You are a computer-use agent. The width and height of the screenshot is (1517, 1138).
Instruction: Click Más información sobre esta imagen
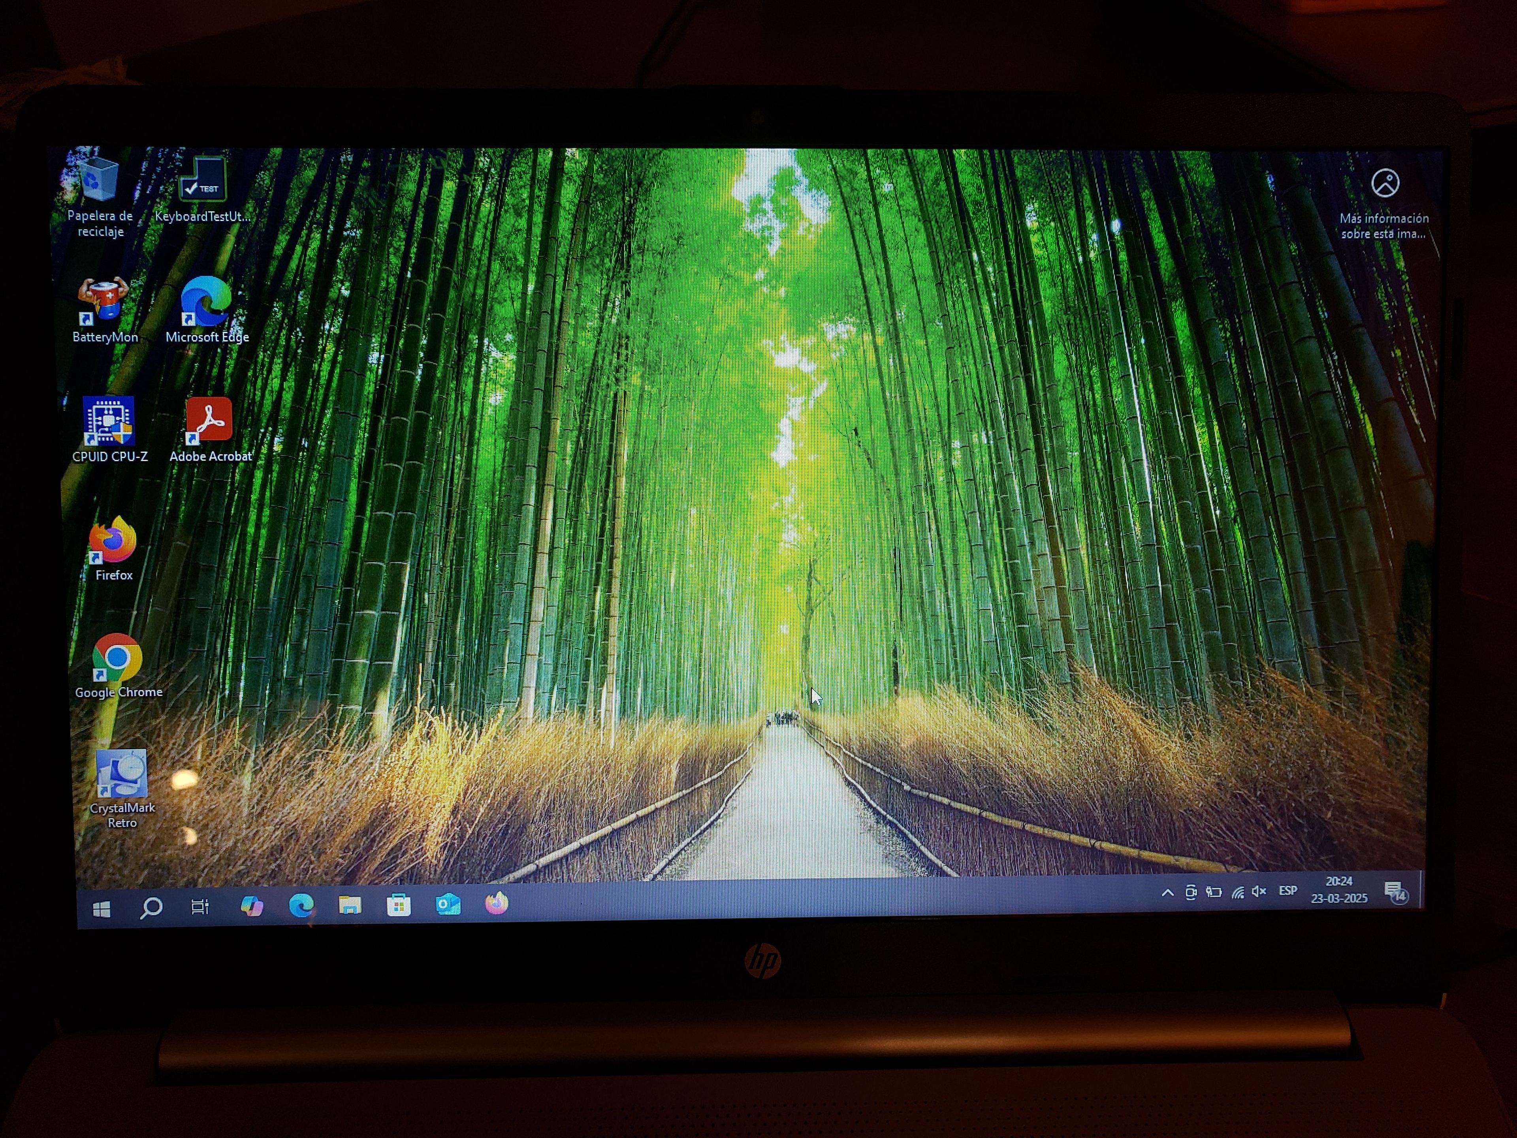pyautogui.click(x=1385, y=184)
